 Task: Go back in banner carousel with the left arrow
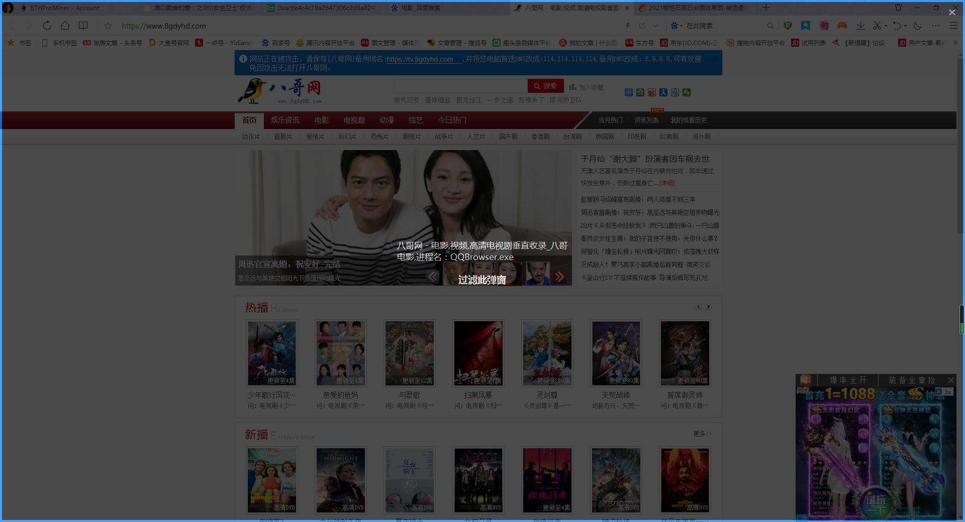pyautogui.click(x=433, y=276)
